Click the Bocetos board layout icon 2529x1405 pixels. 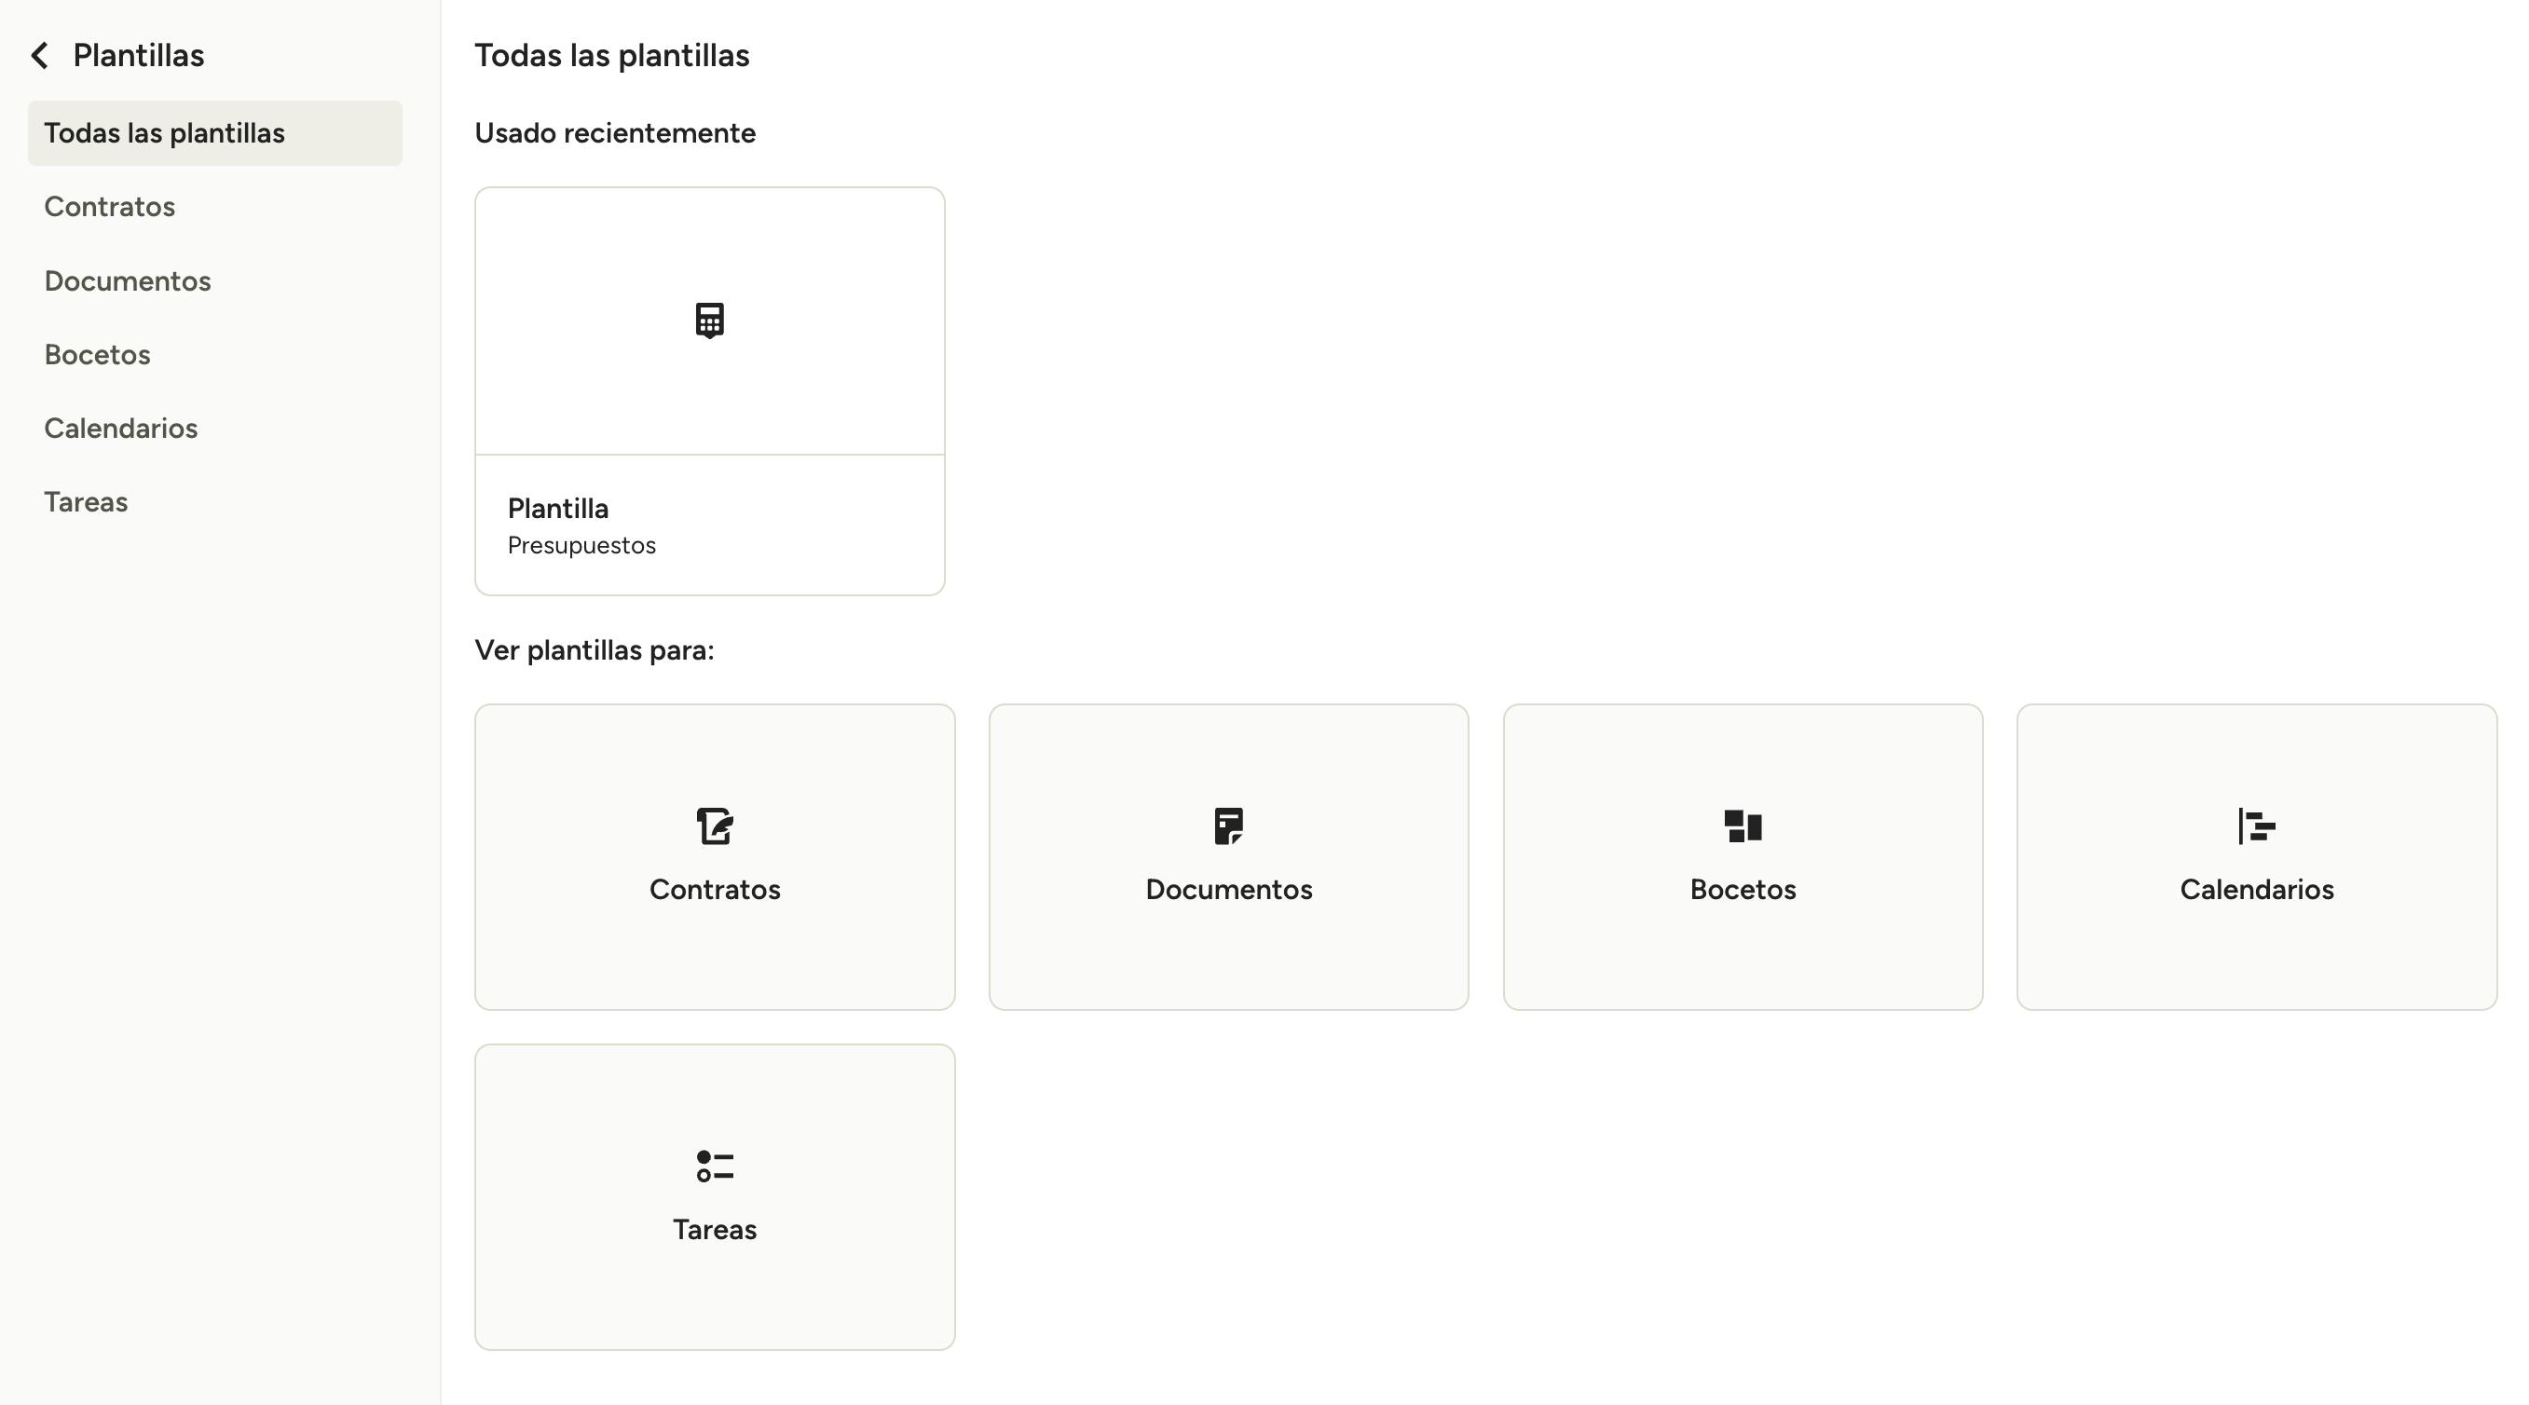tap(1743, 825)
